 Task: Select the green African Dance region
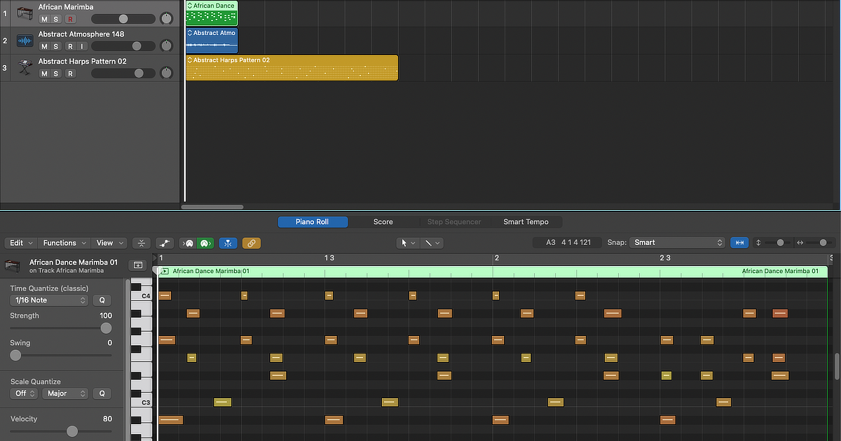(x=212, y=14)
